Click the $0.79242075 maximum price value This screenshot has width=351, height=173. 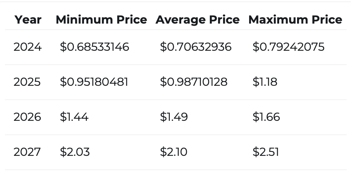(x=288, y=47)
